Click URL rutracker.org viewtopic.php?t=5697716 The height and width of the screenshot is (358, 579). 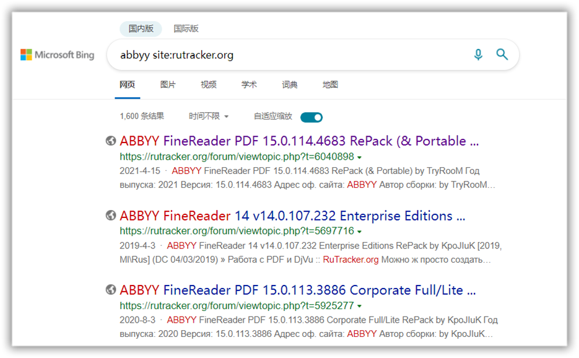point(237,231)
